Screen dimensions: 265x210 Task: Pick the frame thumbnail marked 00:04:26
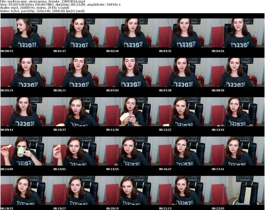[238, 33]
